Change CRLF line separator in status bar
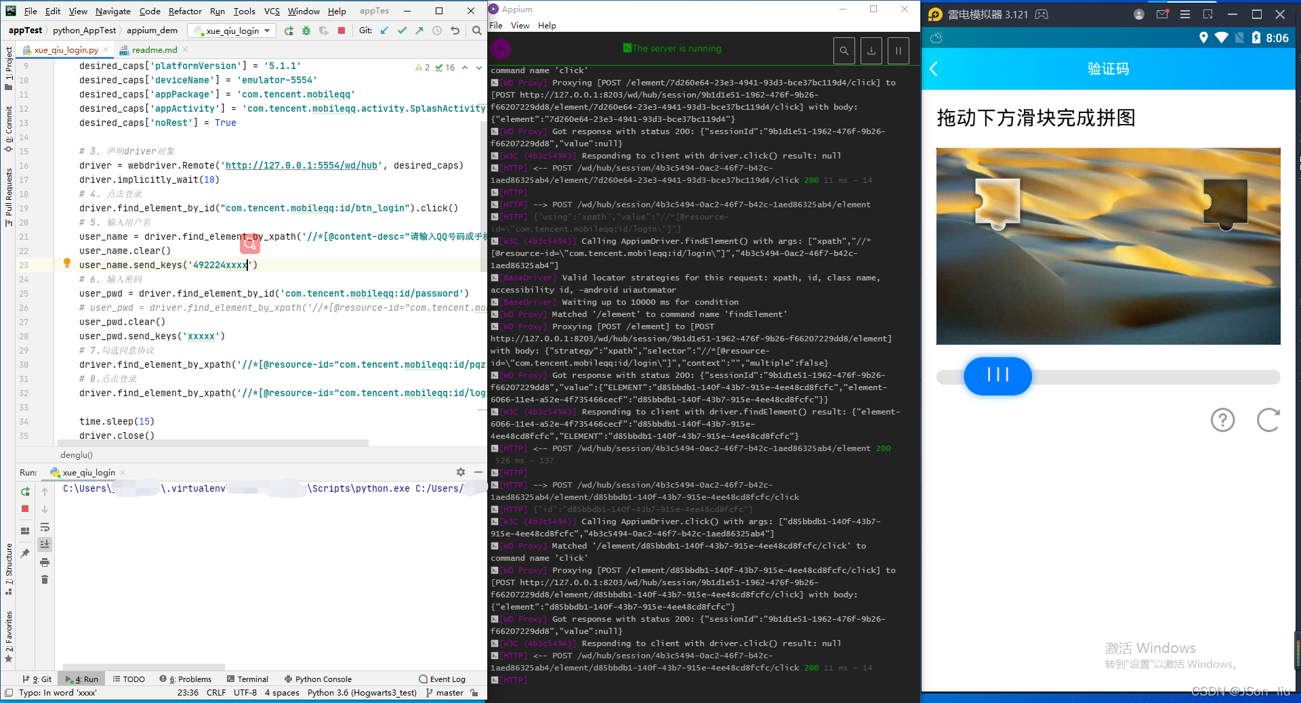The height and width of the screenshot is (703, 1301). tap(216, 693)
